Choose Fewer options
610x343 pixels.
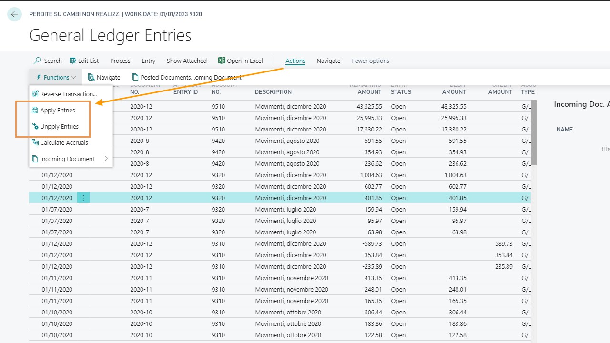[x=370, y=61]
